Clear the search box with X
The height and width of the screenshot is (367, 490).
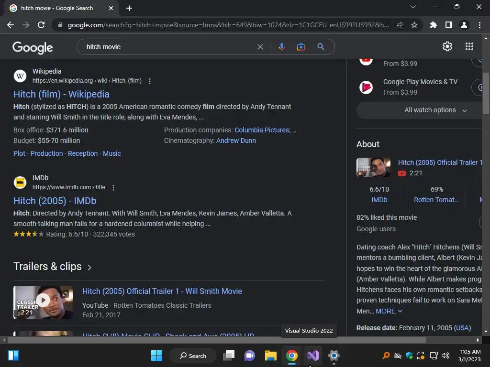[x=260, y=47]
